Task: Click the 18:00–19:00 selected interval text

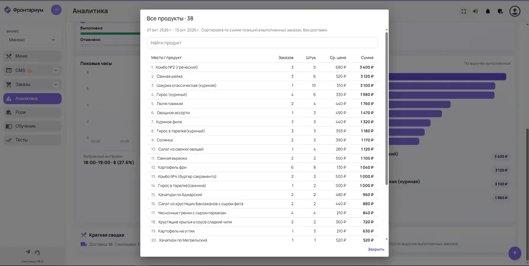Action: tap(109, 163)
